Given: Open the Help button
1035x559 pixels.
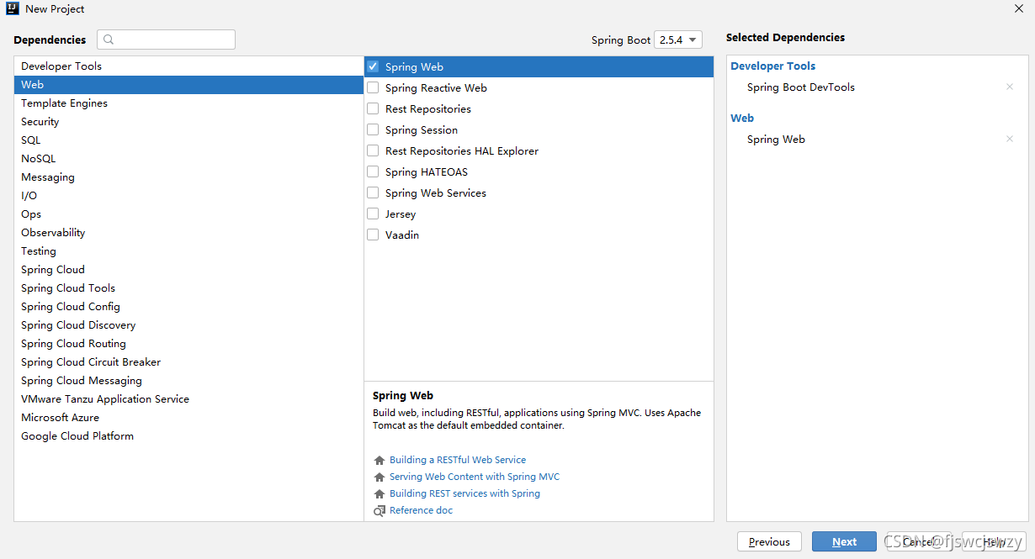Looking at the screenshot, I should (x=994, y=541).
